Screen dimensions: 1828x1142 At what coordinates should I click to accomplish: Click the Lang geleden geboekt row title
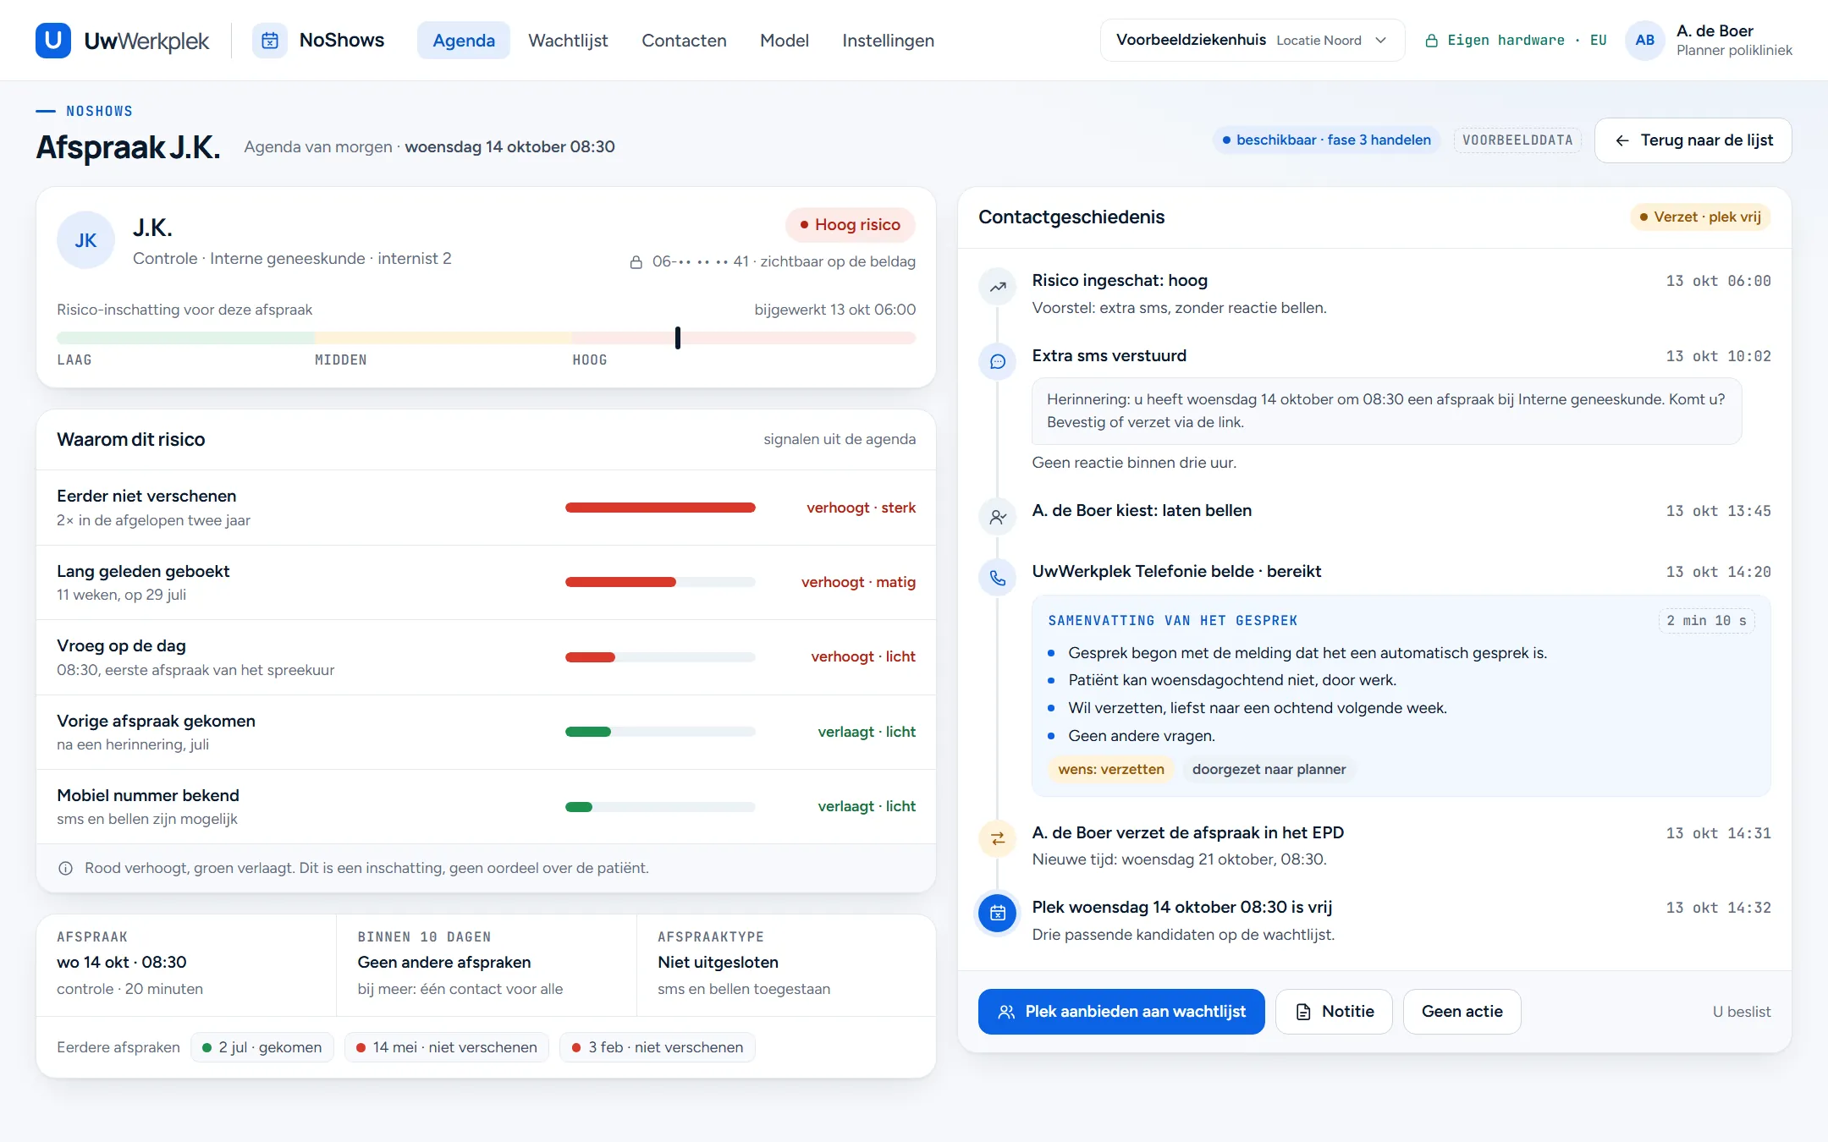click(143, 571)
